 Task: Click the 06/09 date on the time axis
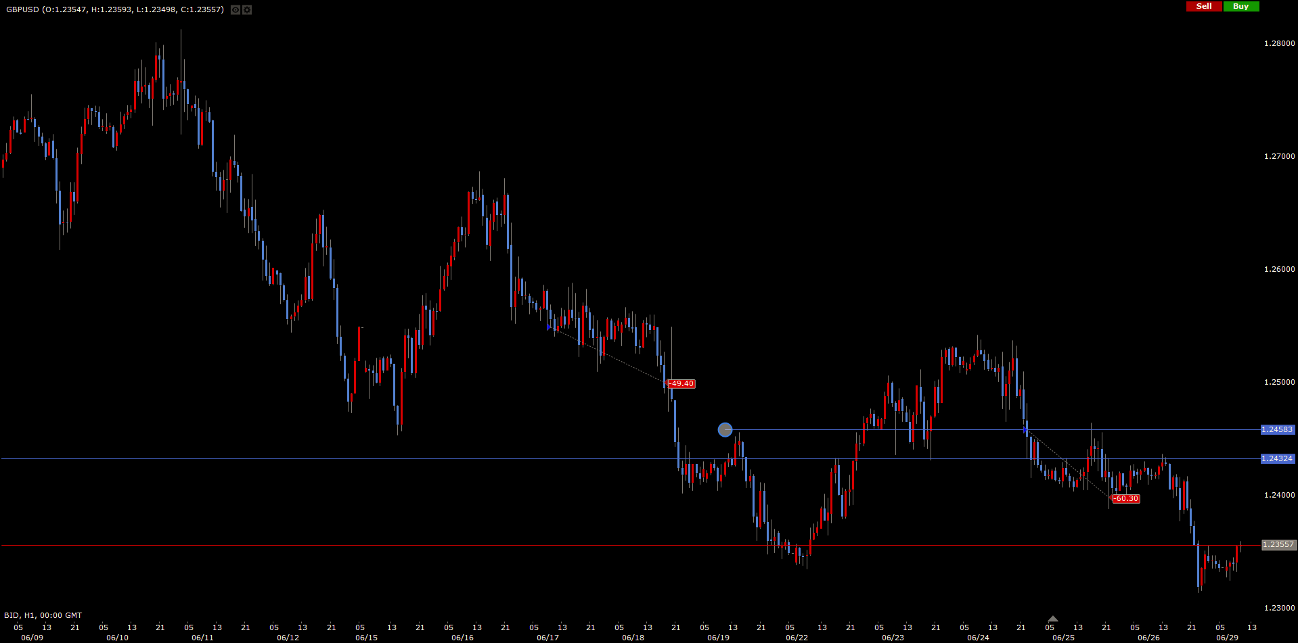pos(32,638)
